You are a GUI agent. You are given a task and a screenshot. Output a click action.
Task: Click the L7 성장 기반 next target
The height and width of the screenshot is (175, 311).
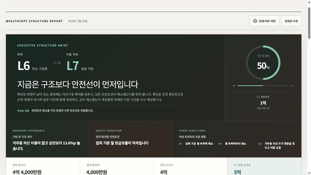click(x=80, y=66)
